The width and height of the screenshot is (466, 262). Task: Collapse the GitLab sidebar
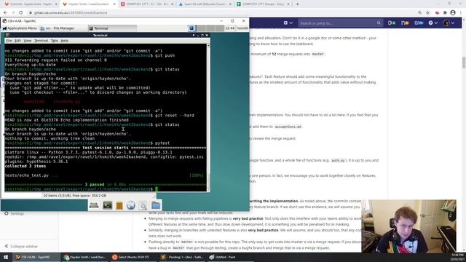click(21, 246)
